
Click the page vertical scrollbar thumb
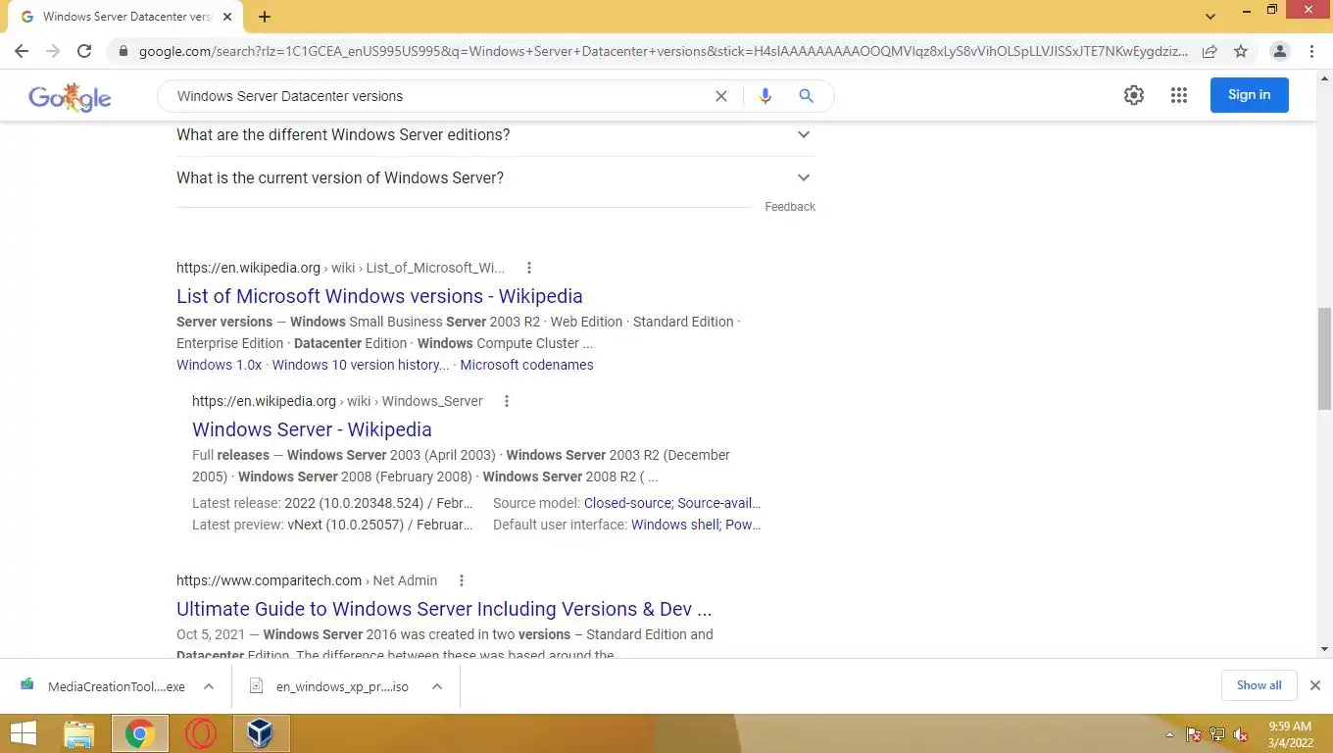pyautogui.click(x=1324, y=358)
